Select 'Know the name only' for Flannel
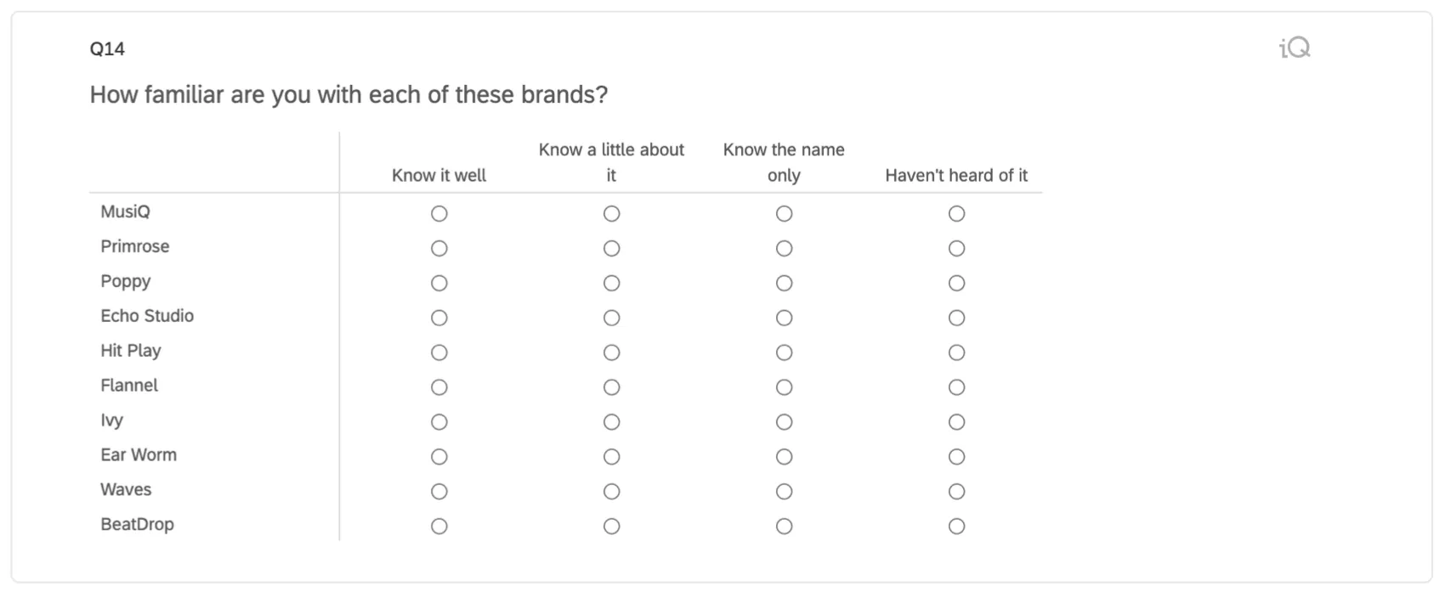The image size is (1445, 598). [x=784, y=387]
